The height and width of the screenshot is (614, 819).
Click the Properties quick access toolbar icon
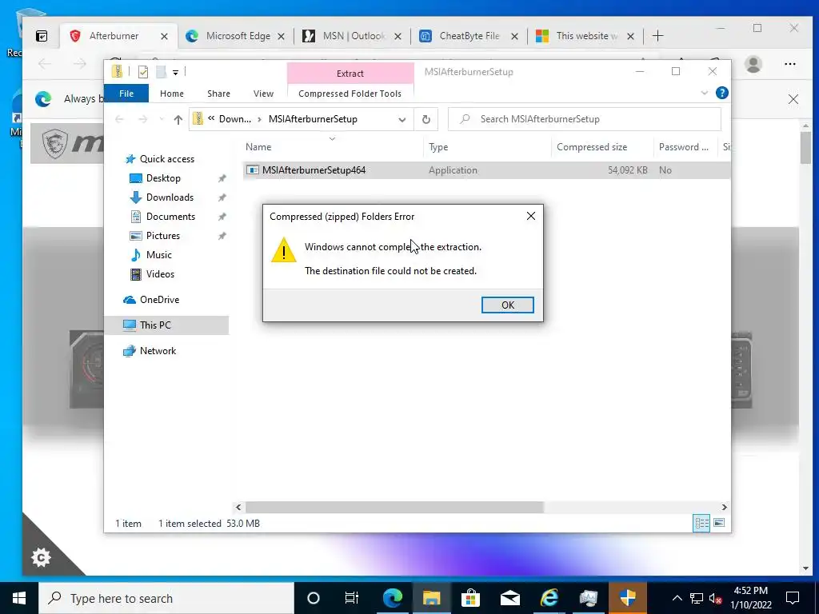point(142,72)
